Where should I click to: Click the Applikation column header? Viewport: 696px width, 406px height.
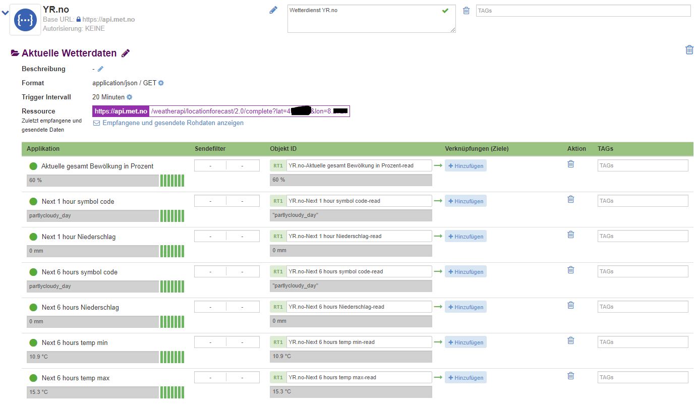[43, 149]
